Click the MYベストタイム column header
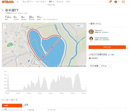The height and width of the screenshot is (111, 130). pyautogui.click(x=51, y=110)
